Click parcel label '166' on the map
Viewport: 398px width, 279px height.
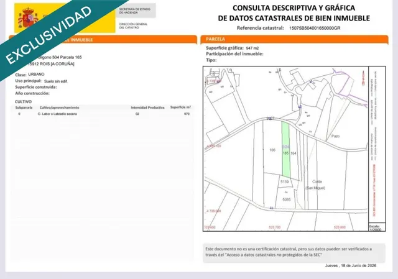(x=272, y=150)
